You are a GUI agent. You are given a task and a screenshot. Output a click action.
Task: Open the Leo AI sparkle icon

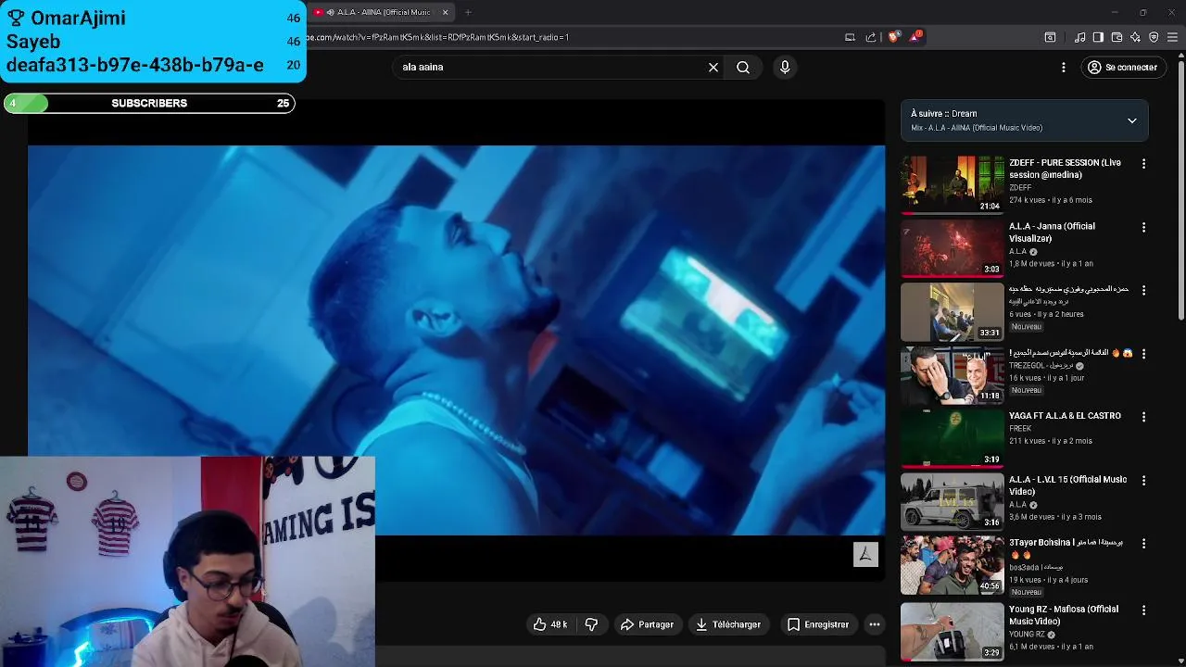point(1135,37)
